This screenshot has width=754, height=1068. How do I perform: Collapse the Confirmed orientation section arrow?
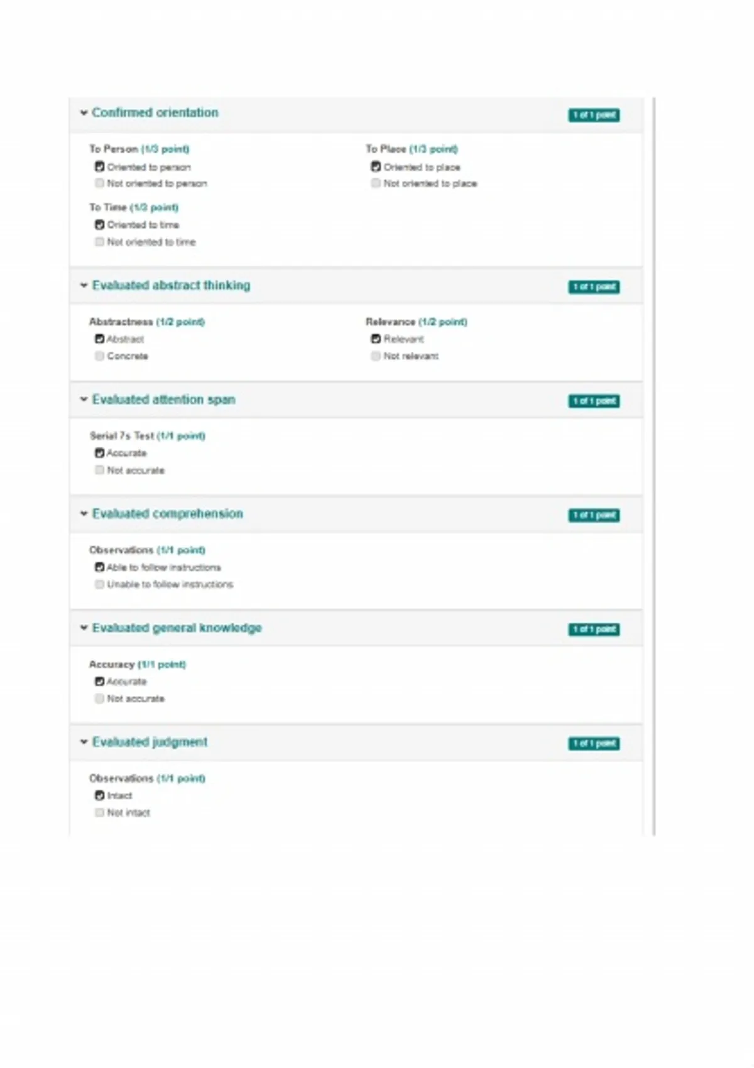pyautogui.click(x=84, y=113)
